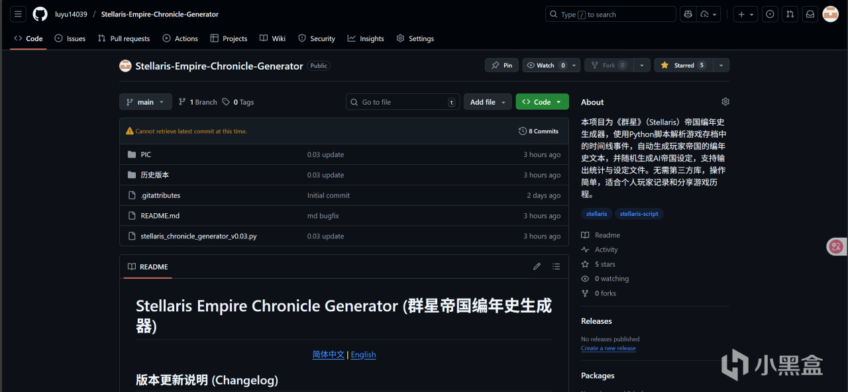
Task: Open the green Code clone dropdown
Action: (542, 102)
